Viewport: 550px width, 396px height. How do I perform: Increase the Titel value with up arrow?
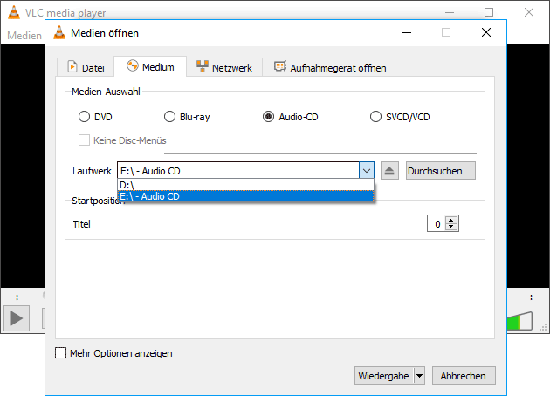click(451, 220)
